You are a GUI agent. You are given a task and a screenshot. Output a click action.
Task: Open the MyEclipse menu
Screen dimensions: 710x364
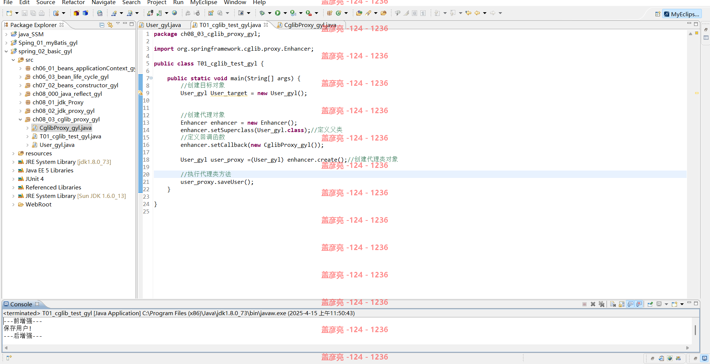pyautogui.click(x=204, y=3)
